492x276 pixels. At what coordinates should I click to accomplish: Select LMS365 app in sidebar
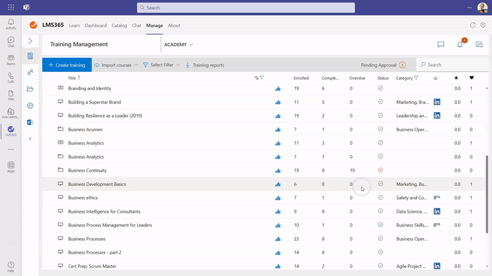click(x=10, y=131)
